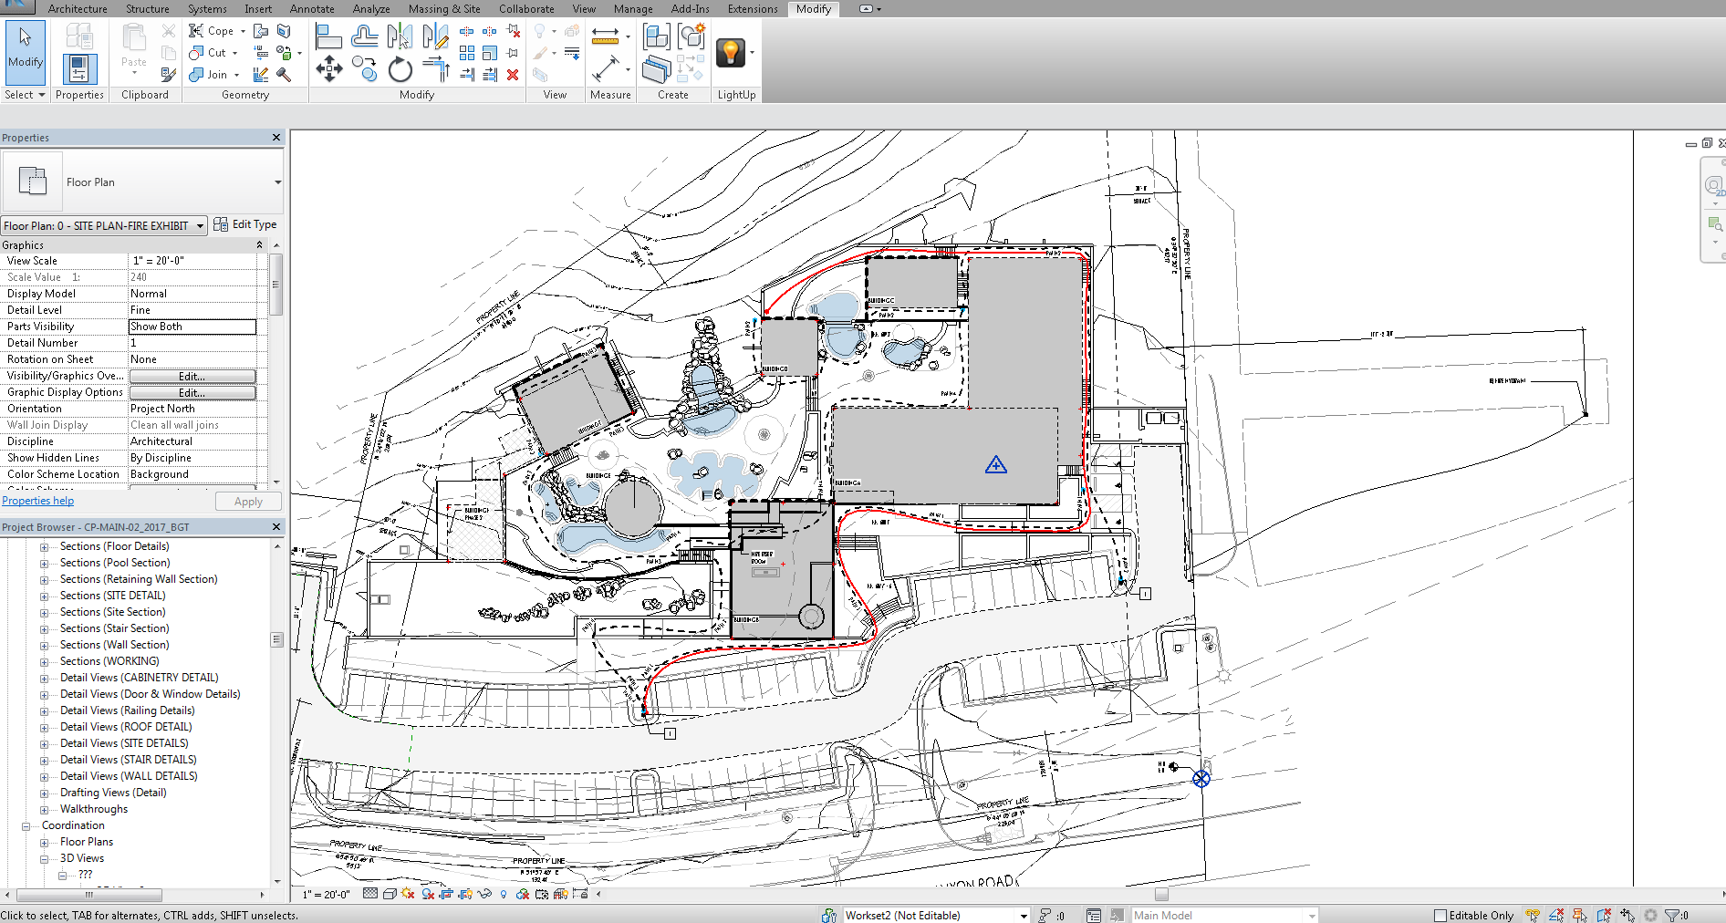Select Trim/Extend to Corner tool
1726x923 pixels.
435,68
